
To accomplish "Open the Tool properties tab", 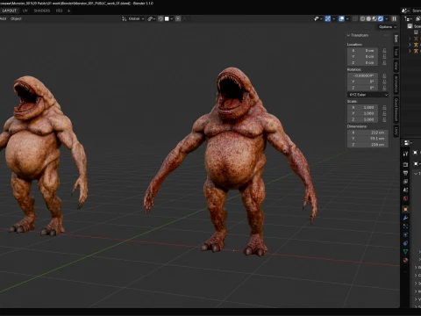I will pos(405,154).
